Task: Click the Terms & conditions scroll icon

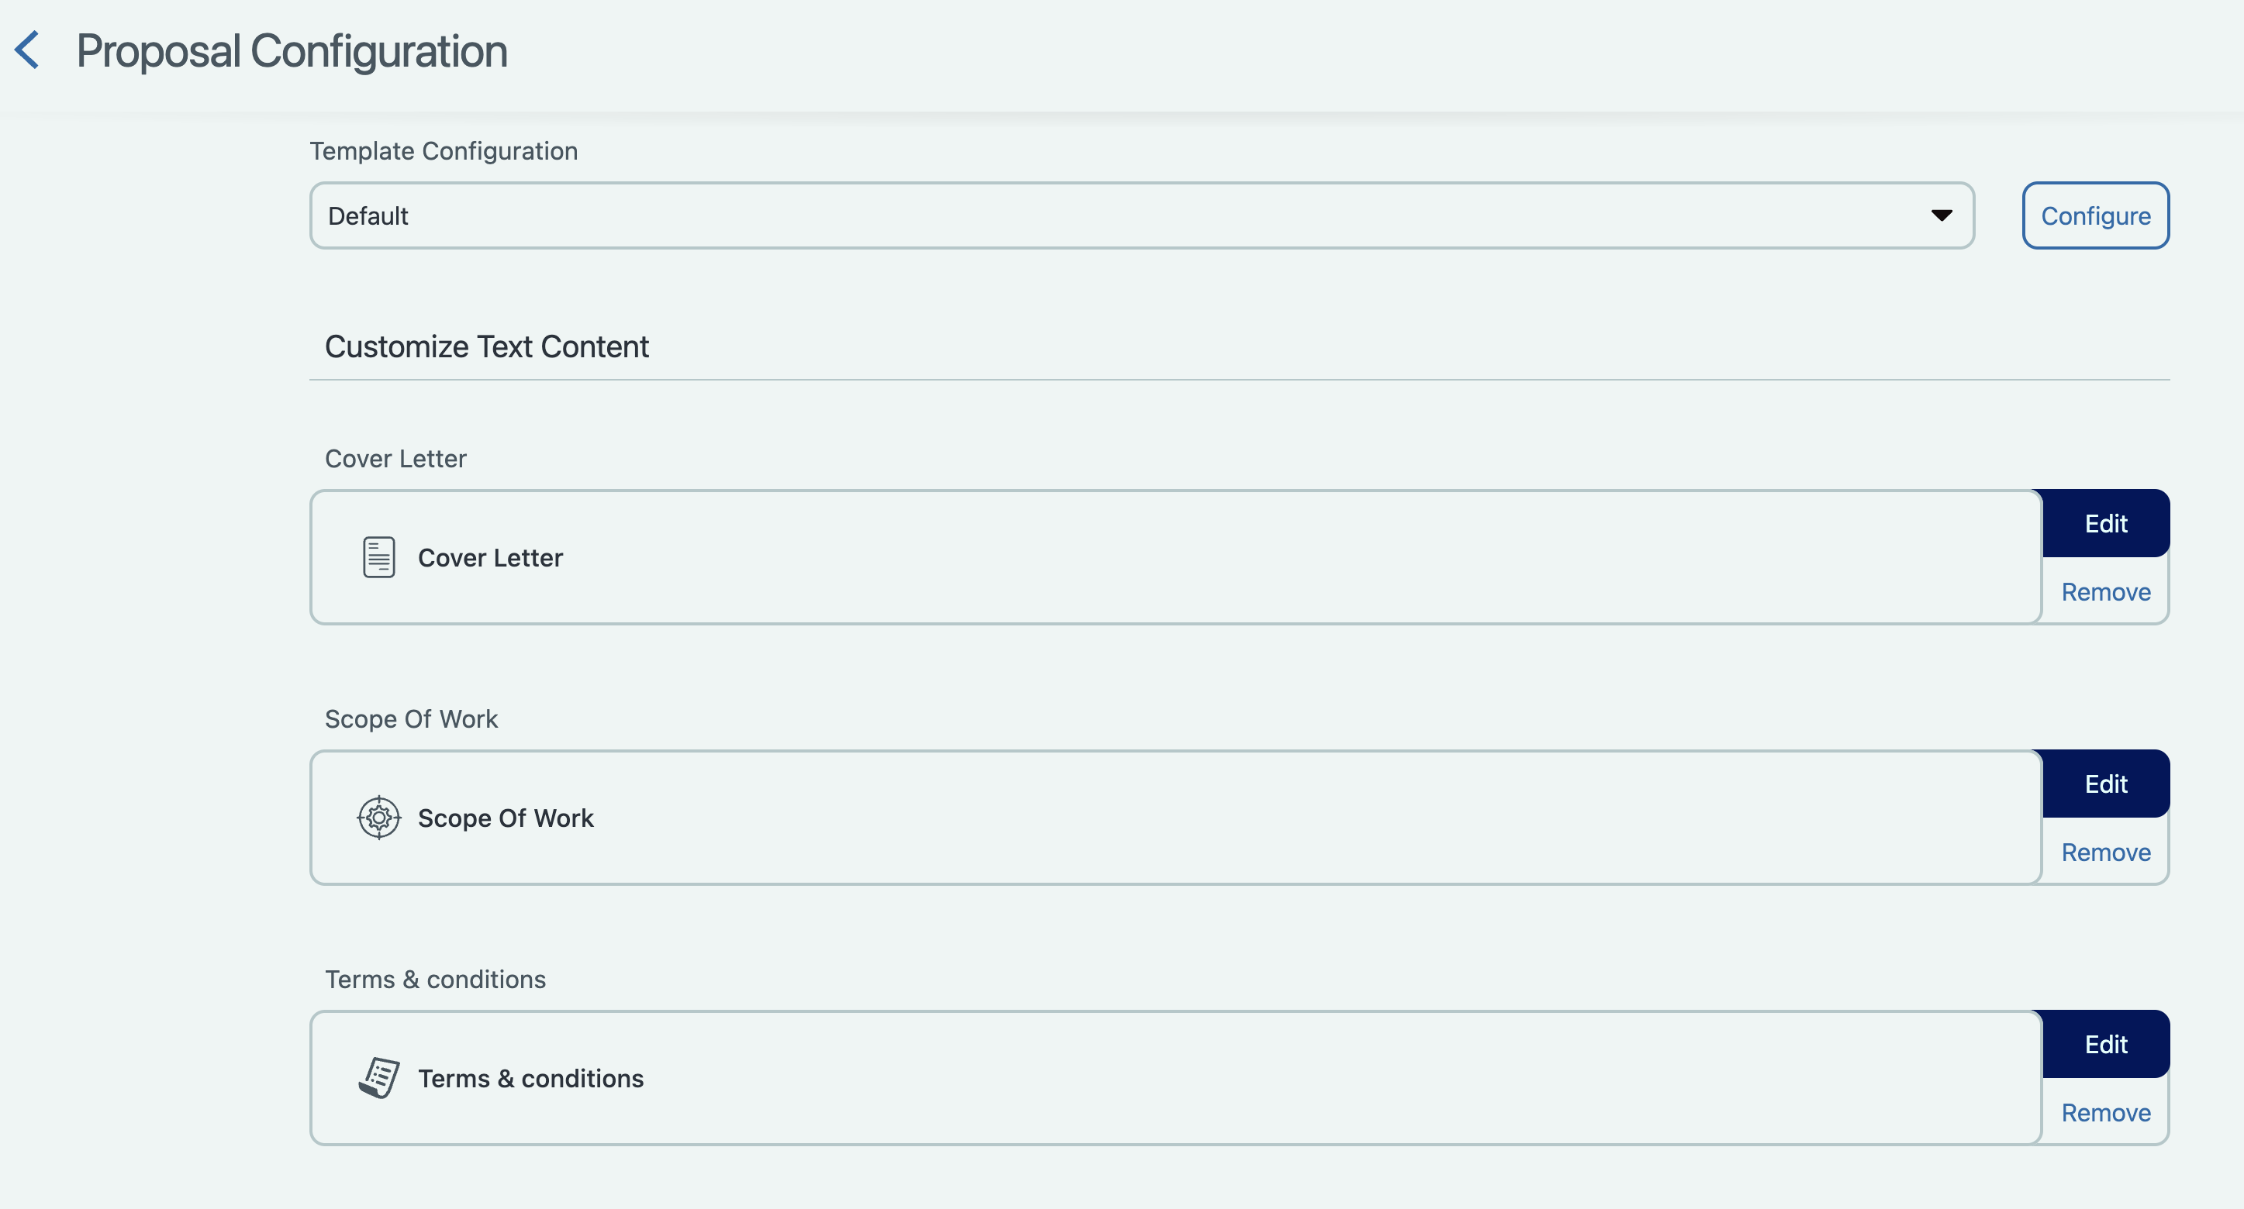Action: tap(379, 1077)
